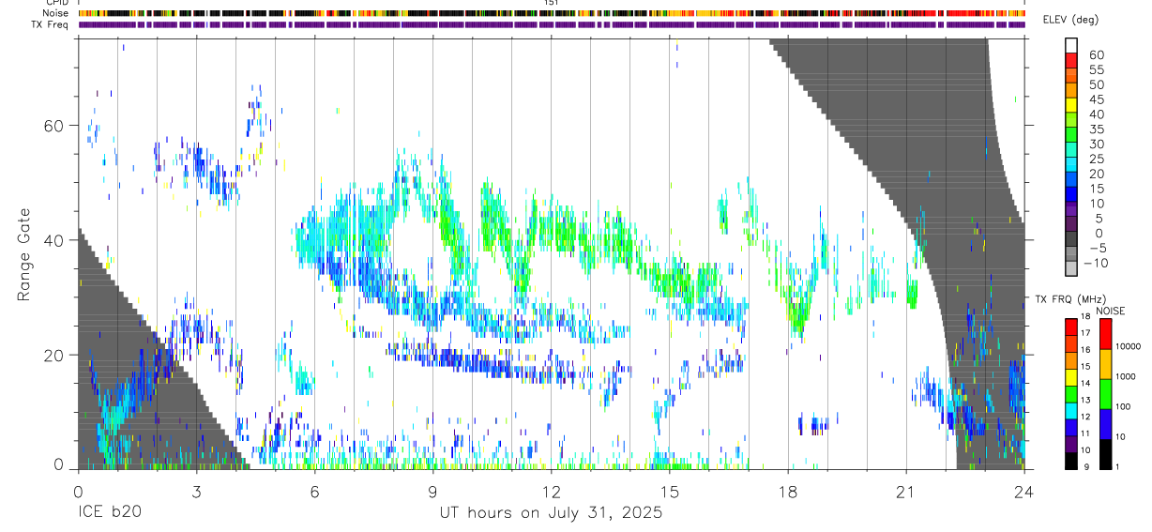The height and width of the screenshot is (532, 1152).
Task: Select the "ICE b20" radar label
Action: coord(108,513)
